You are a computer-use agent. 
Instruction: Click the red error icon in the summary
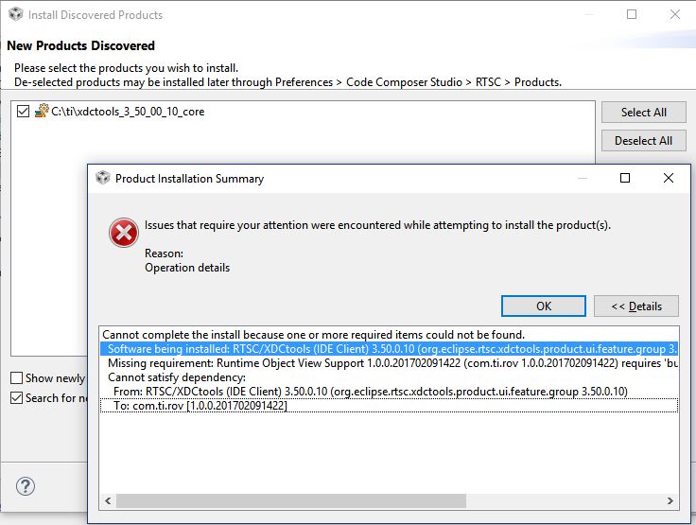(123, 233)
